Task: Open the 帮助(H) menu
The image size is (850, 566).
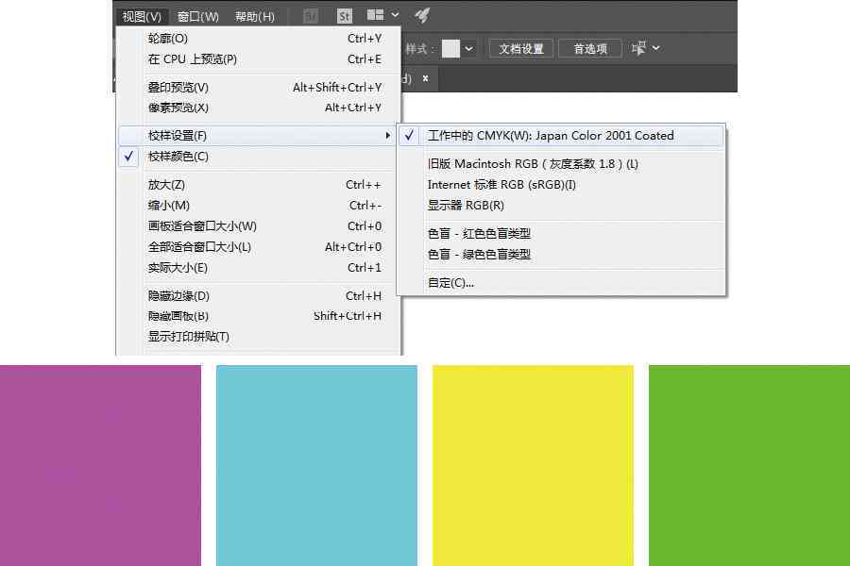Action: coord(255,17)
